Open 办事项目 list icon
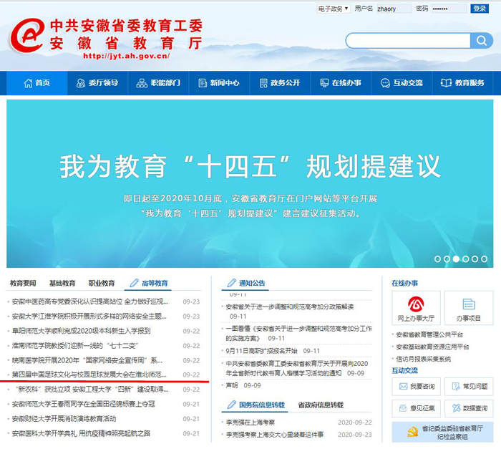This screenshot has height=449, width=501. click(x=469, y=304)
